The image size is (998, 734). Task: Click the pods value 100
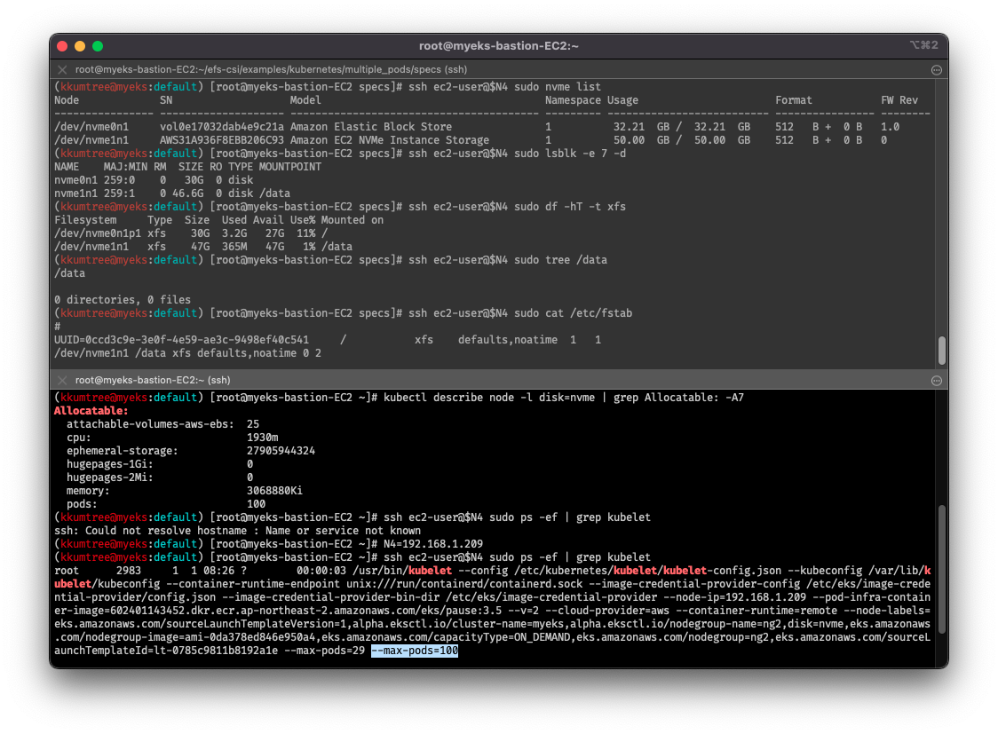[256, 504]
